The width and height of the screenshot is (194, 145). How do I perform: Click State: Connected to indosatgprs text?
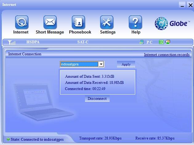point(37,139)
